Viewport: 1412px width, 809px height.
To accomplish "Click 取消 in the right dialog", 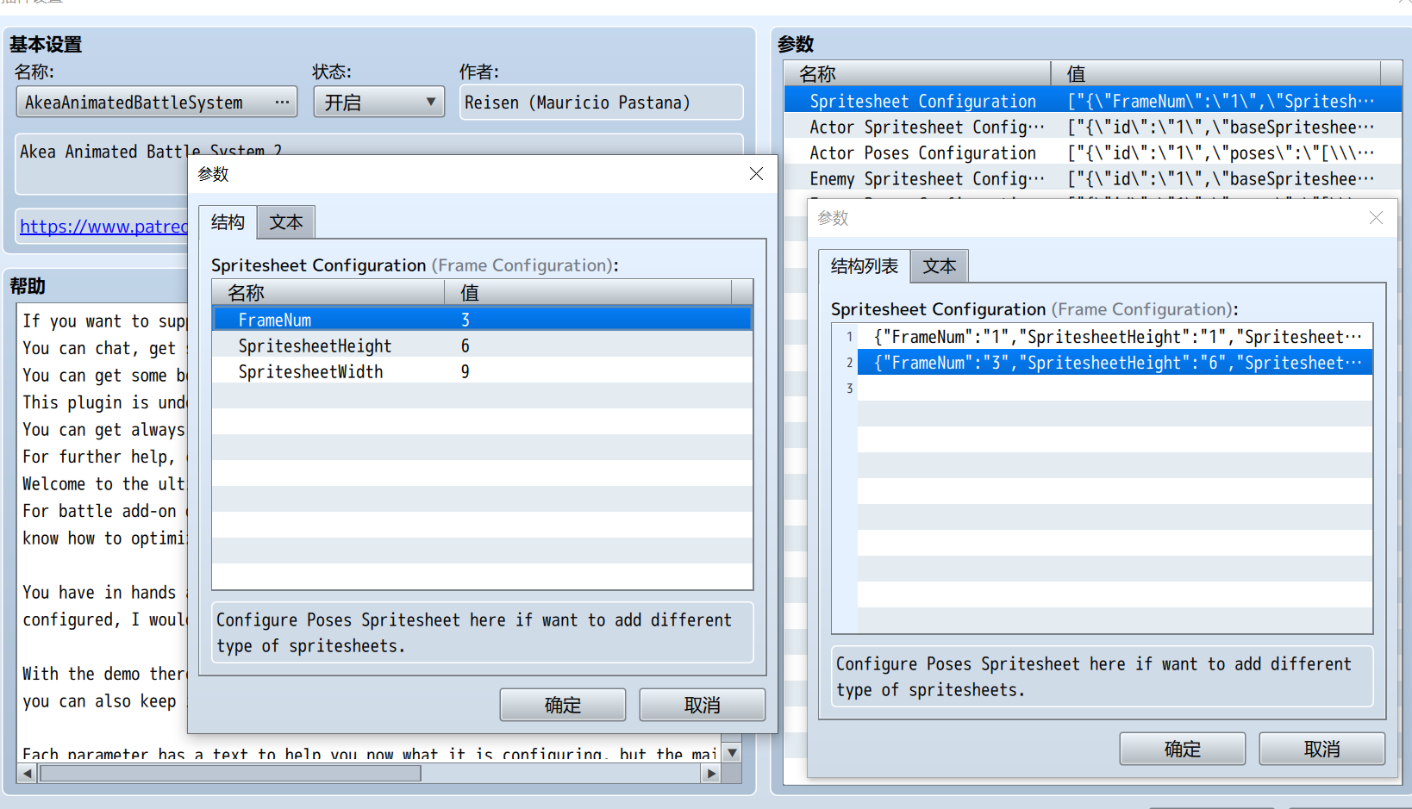I will [x=1322, y=749].
